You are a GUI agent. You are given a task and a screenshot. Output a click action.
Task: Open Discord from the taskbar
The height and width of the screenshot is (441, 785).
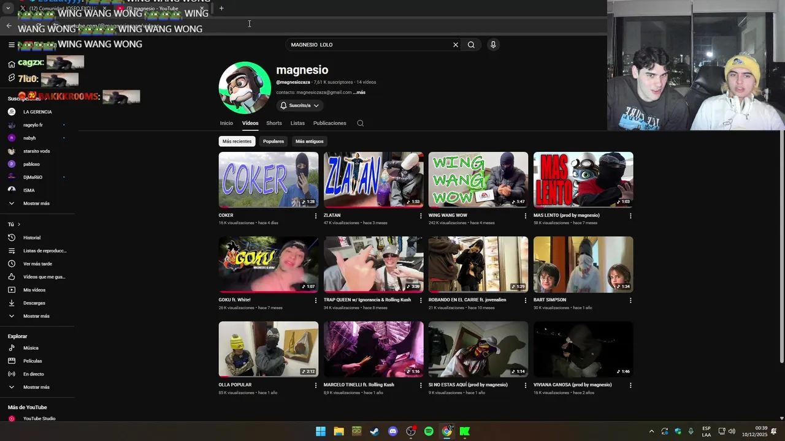[x=393, y=431]
